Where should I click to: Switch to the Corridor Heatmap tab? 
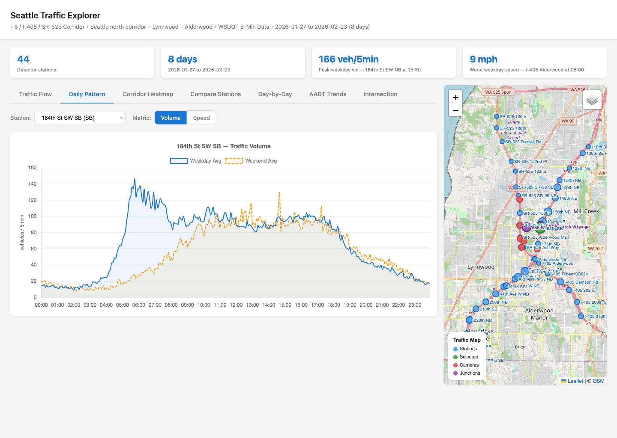tap(147, 94)
